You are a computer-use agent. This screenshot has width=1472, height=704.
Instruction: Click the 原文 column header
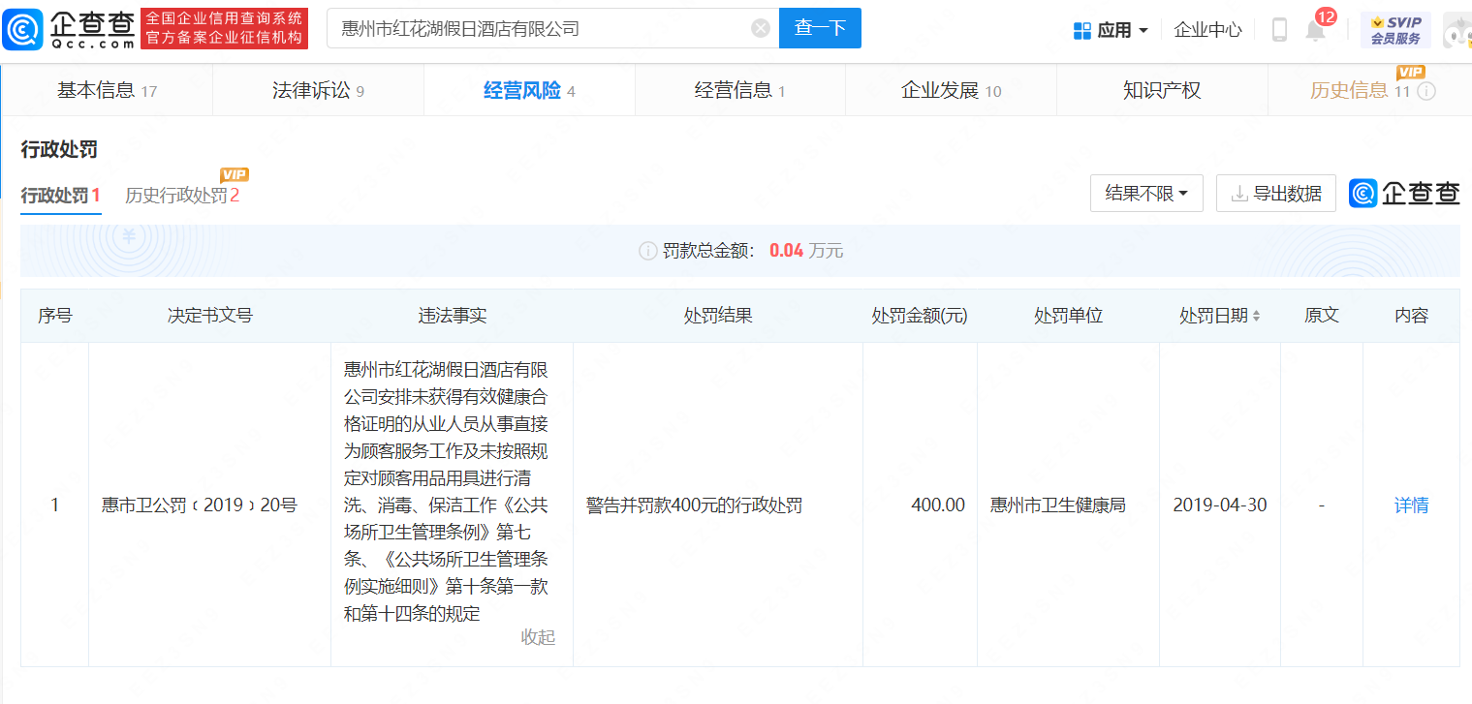point(1322,316)
